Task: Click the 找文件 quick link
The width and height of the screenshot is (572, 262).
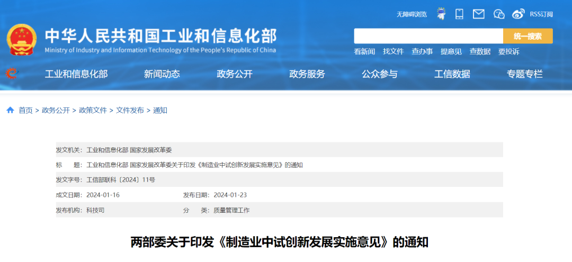Action: (x=393, y=51)
